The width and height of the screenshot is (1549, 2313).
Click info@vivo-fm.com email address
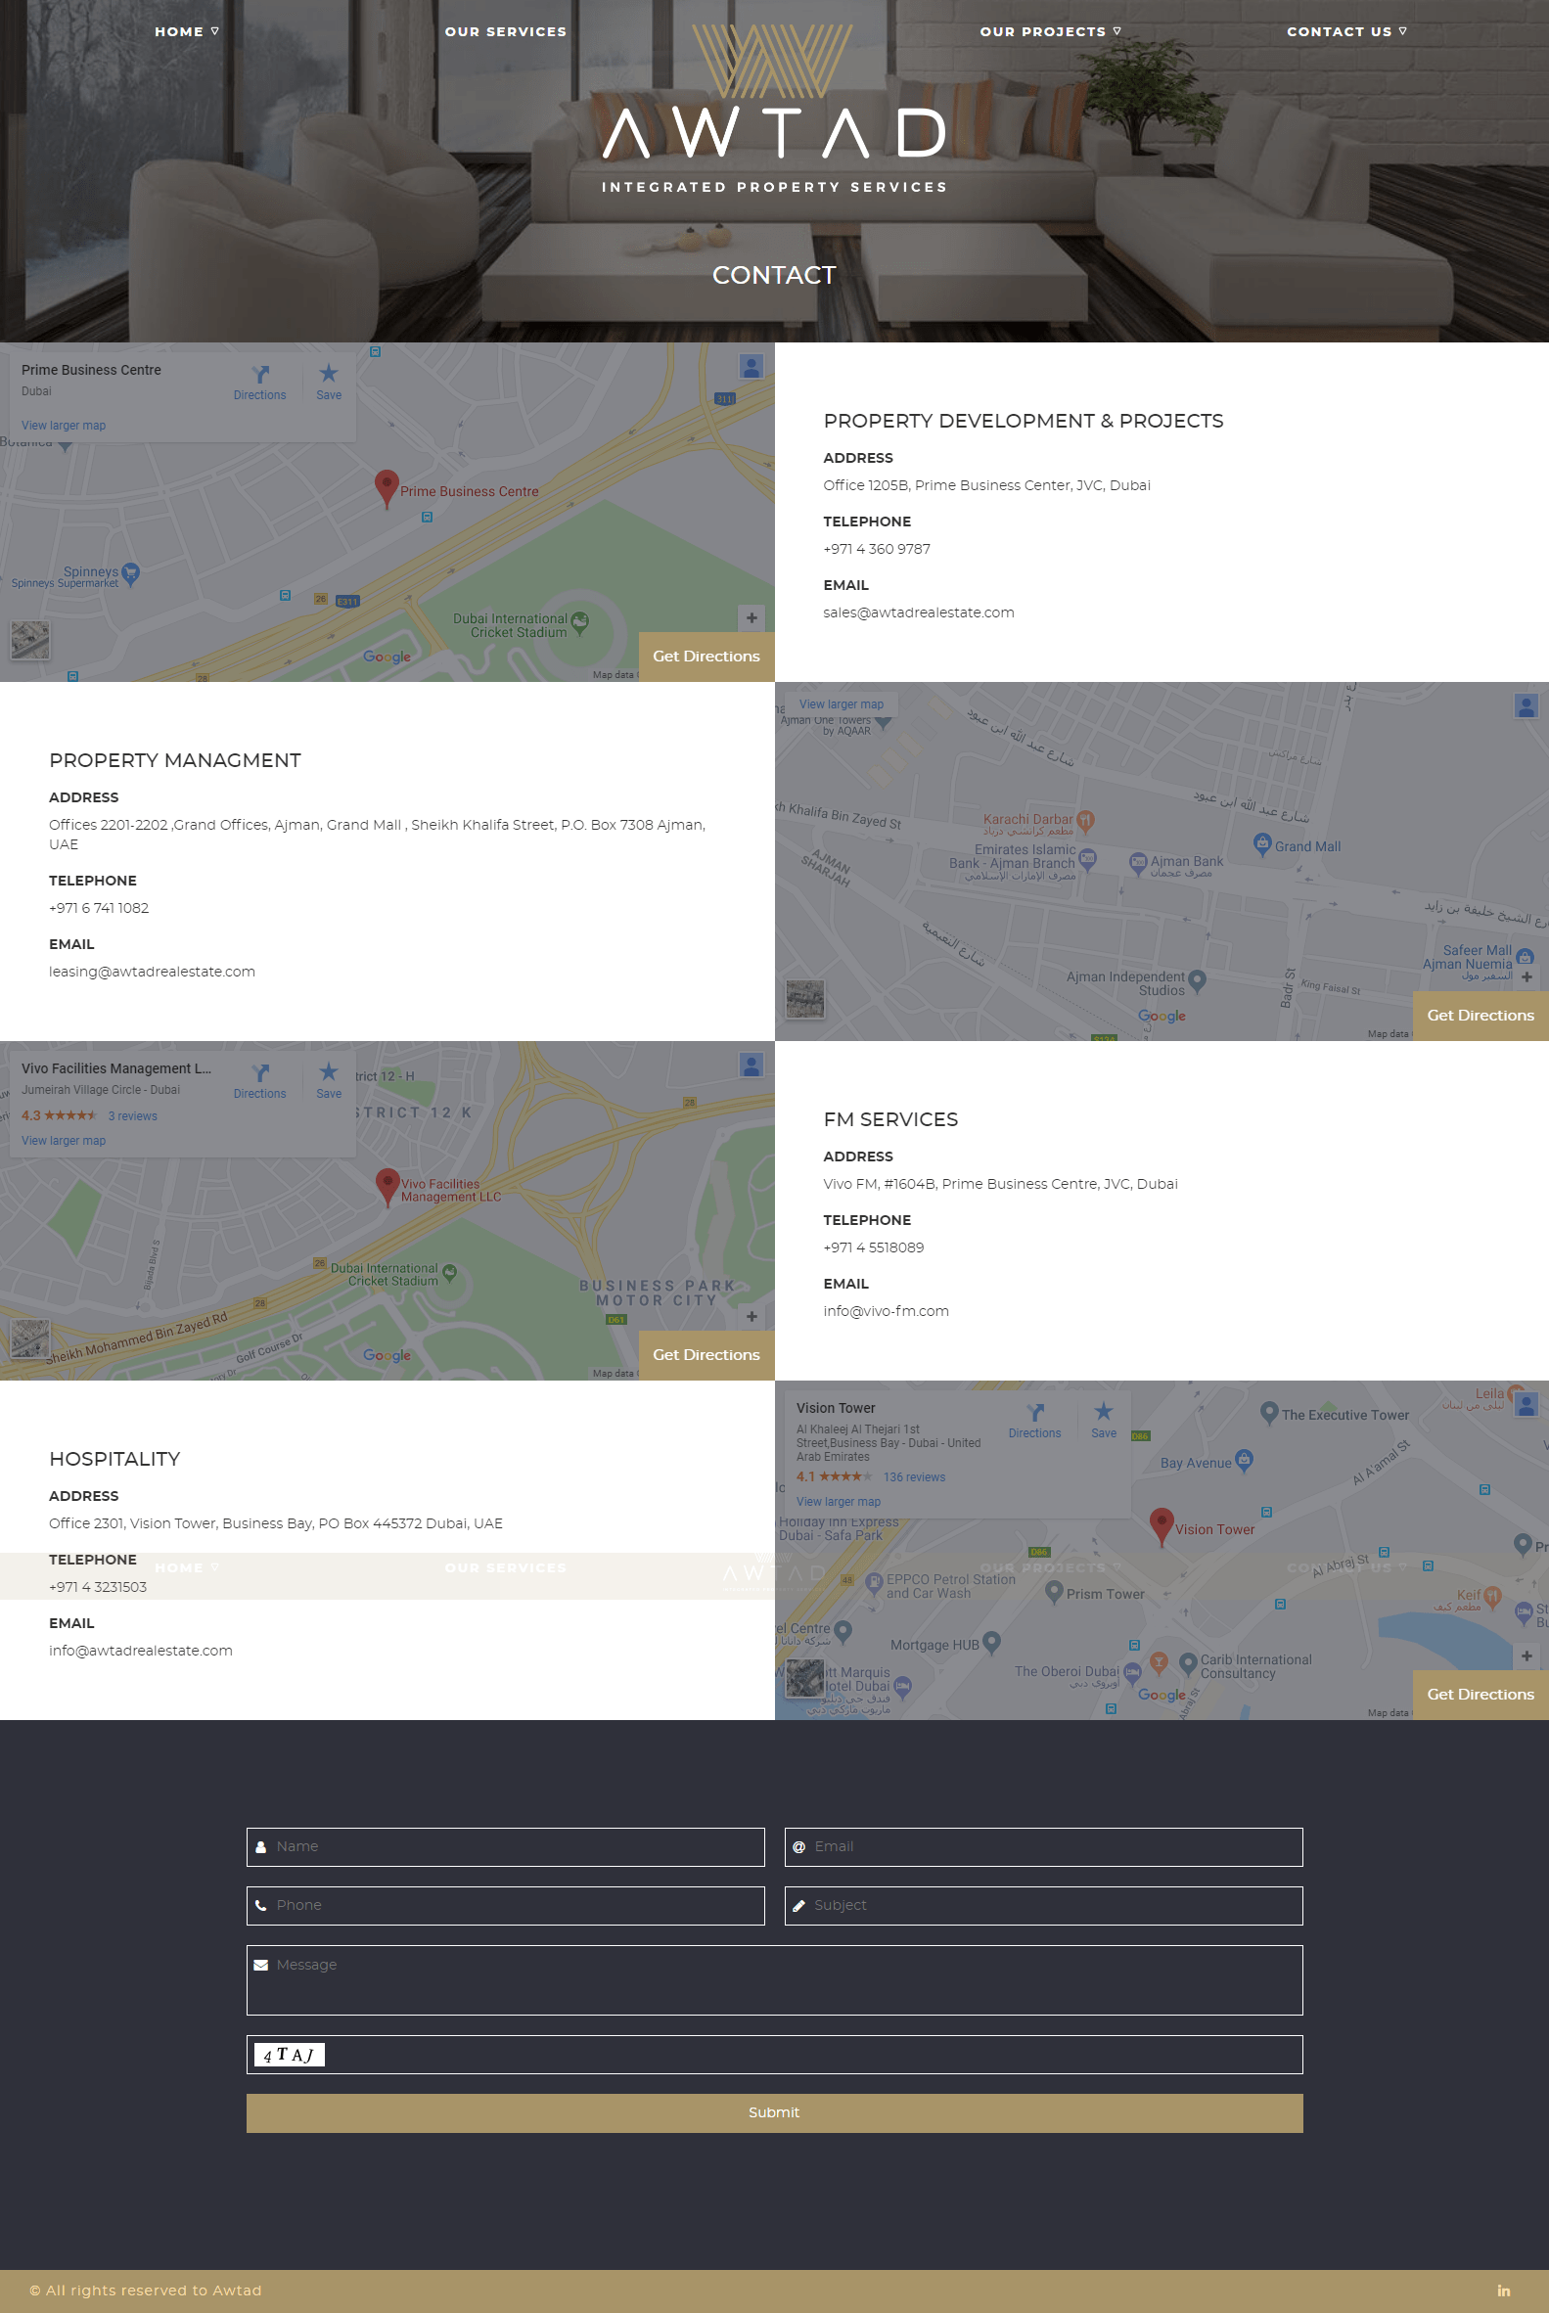[x=886, y=1311]
